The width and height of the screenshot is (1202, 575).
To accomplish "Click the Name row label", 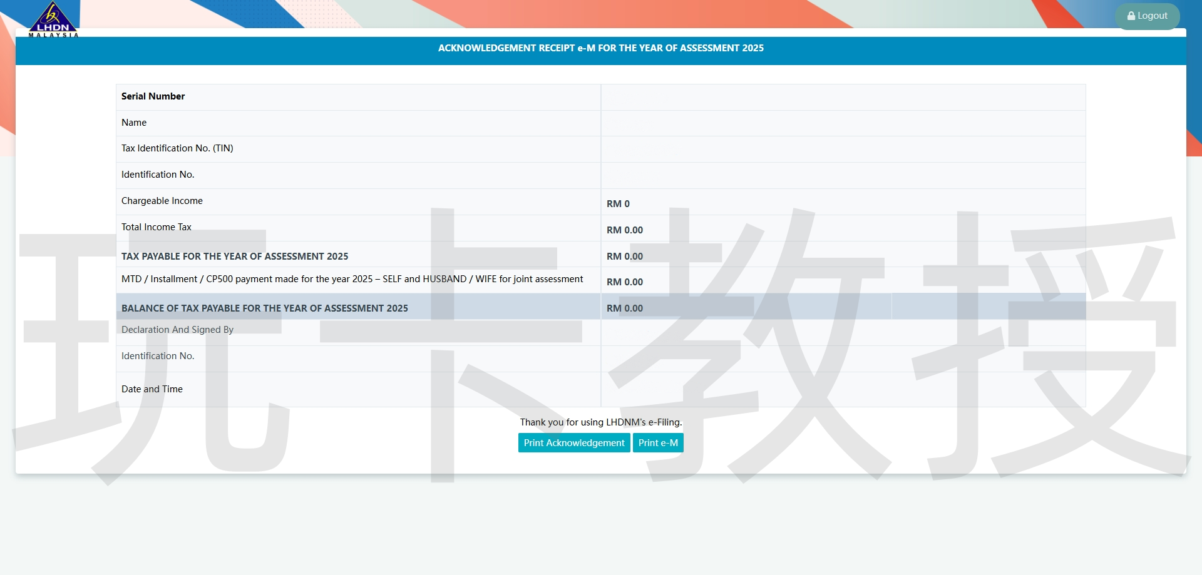I will click(134, 123).
